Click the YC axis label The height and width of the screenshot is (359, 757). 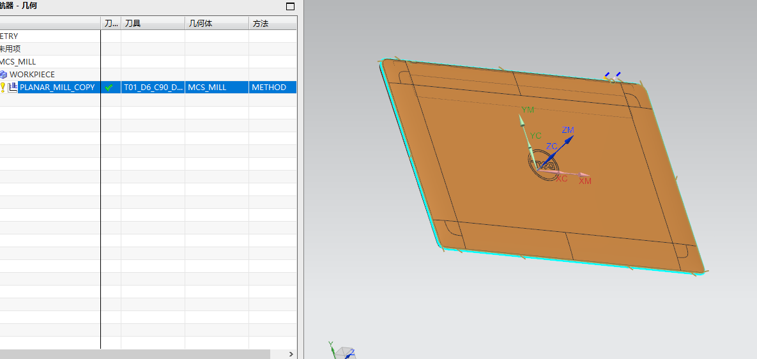(x=536, y=136)
